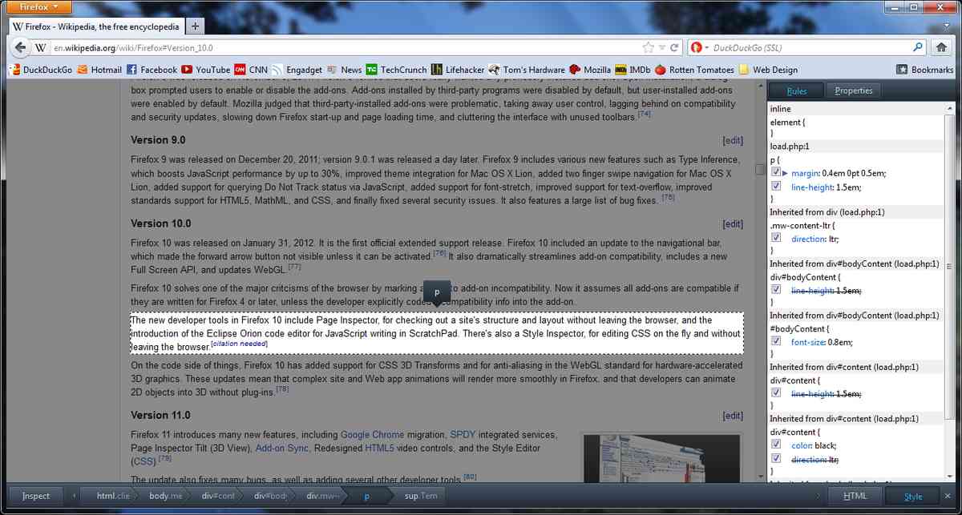Image resolution: width=962 pixels, height=515 pixels.
Task: Toggle the Style panel button
Action: pos(913,497)
